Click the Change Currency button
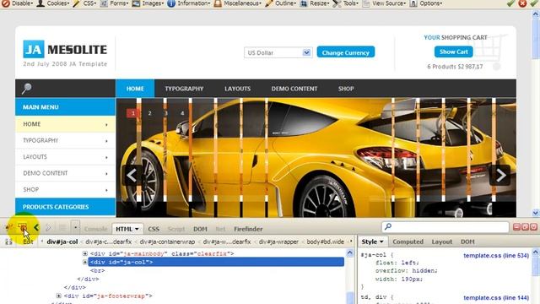Screen dimensions: 540x304 (x=346, y=52)
